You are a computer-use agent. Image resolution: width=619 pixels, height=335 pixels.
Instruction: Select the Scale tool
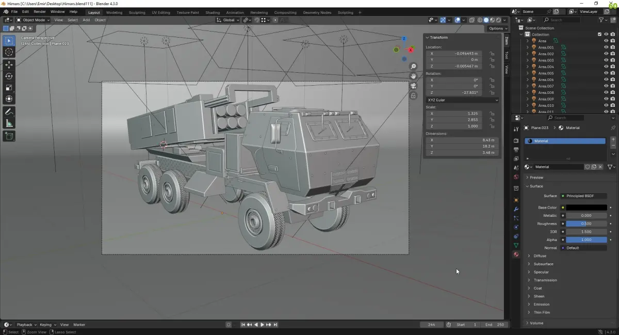point(9,87)
